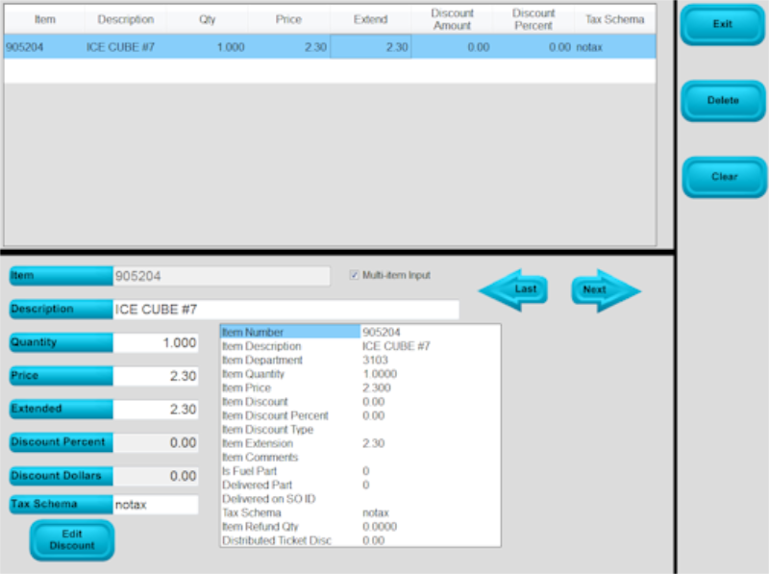Toggle the Multi-item Input checkbox
769x574 pixels.
[x=355, y=275]
